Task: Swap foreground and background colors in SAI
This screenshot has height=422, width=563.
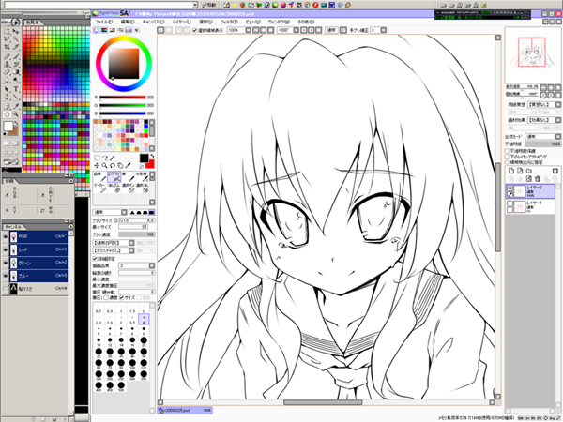Action: (x=152, y=156)
